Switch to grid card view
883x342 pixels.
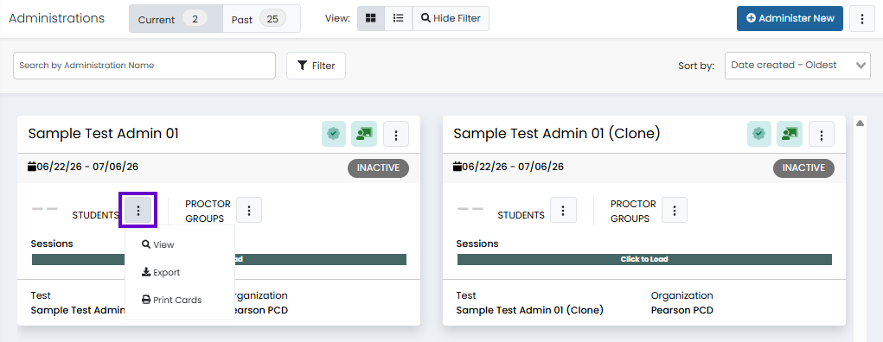click(370, 18)
